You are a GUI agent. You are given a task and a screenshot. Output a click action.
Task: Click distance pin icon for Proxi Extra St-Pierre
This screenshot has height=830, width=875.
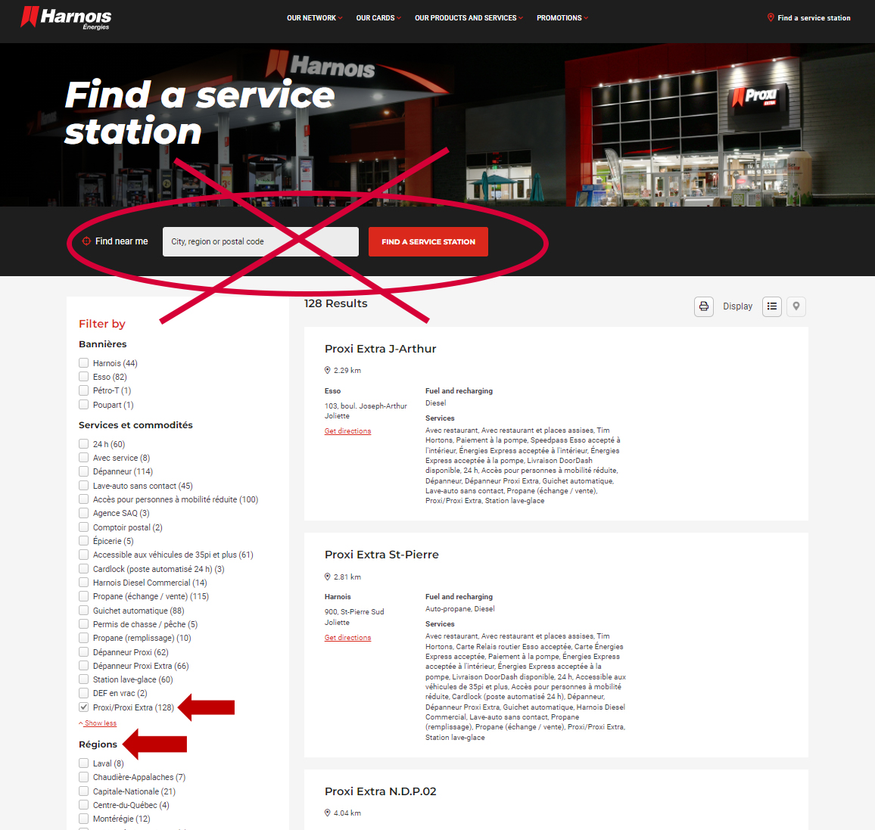tap(328, 577)
